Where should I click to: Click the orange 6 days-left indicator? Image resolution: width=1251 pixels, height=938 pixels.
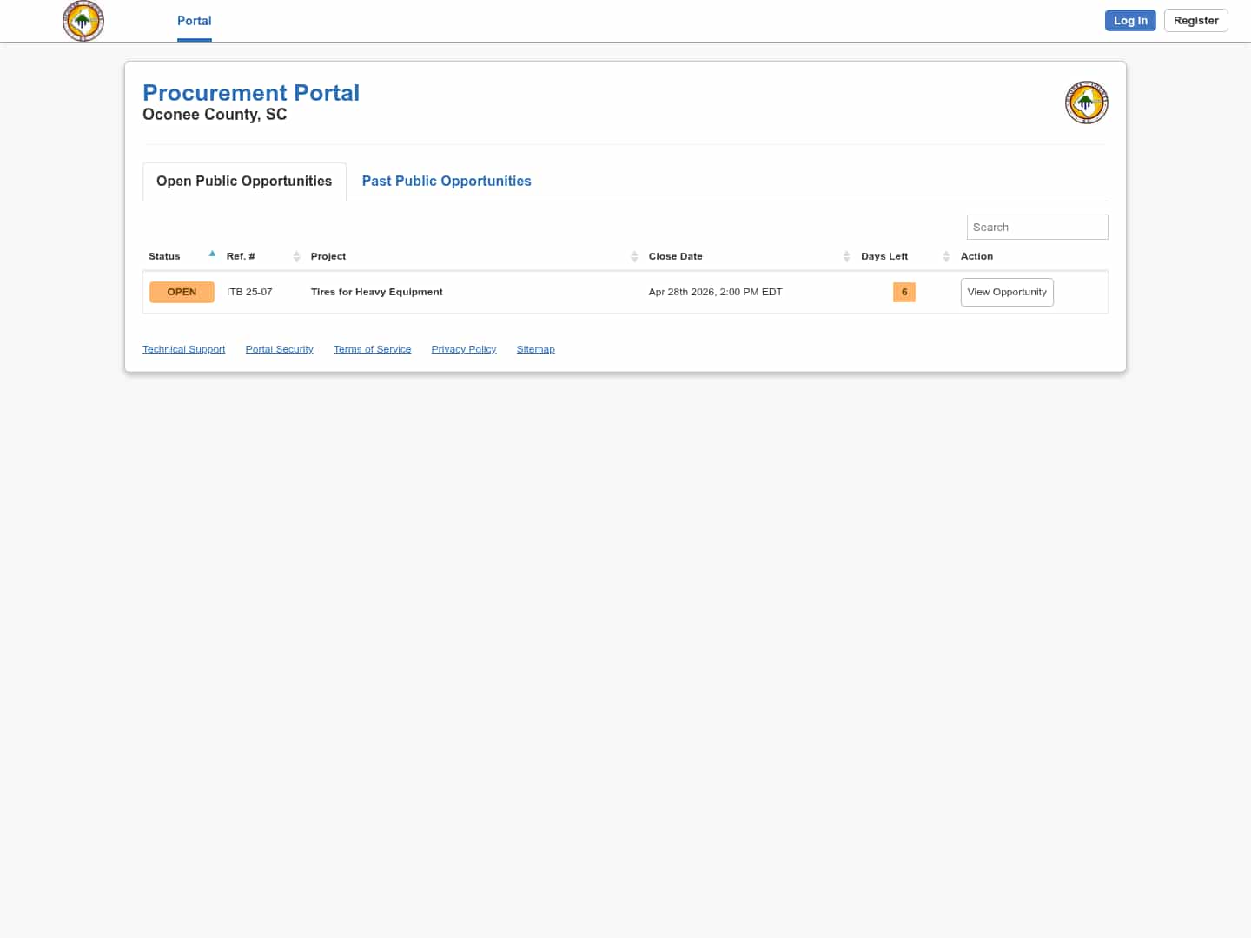[903, 292]
